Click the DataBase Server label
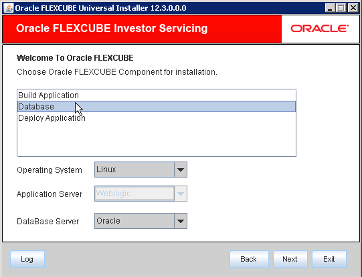Image resolution: width=362 pixels, height=277 pixels. (48, 222)
